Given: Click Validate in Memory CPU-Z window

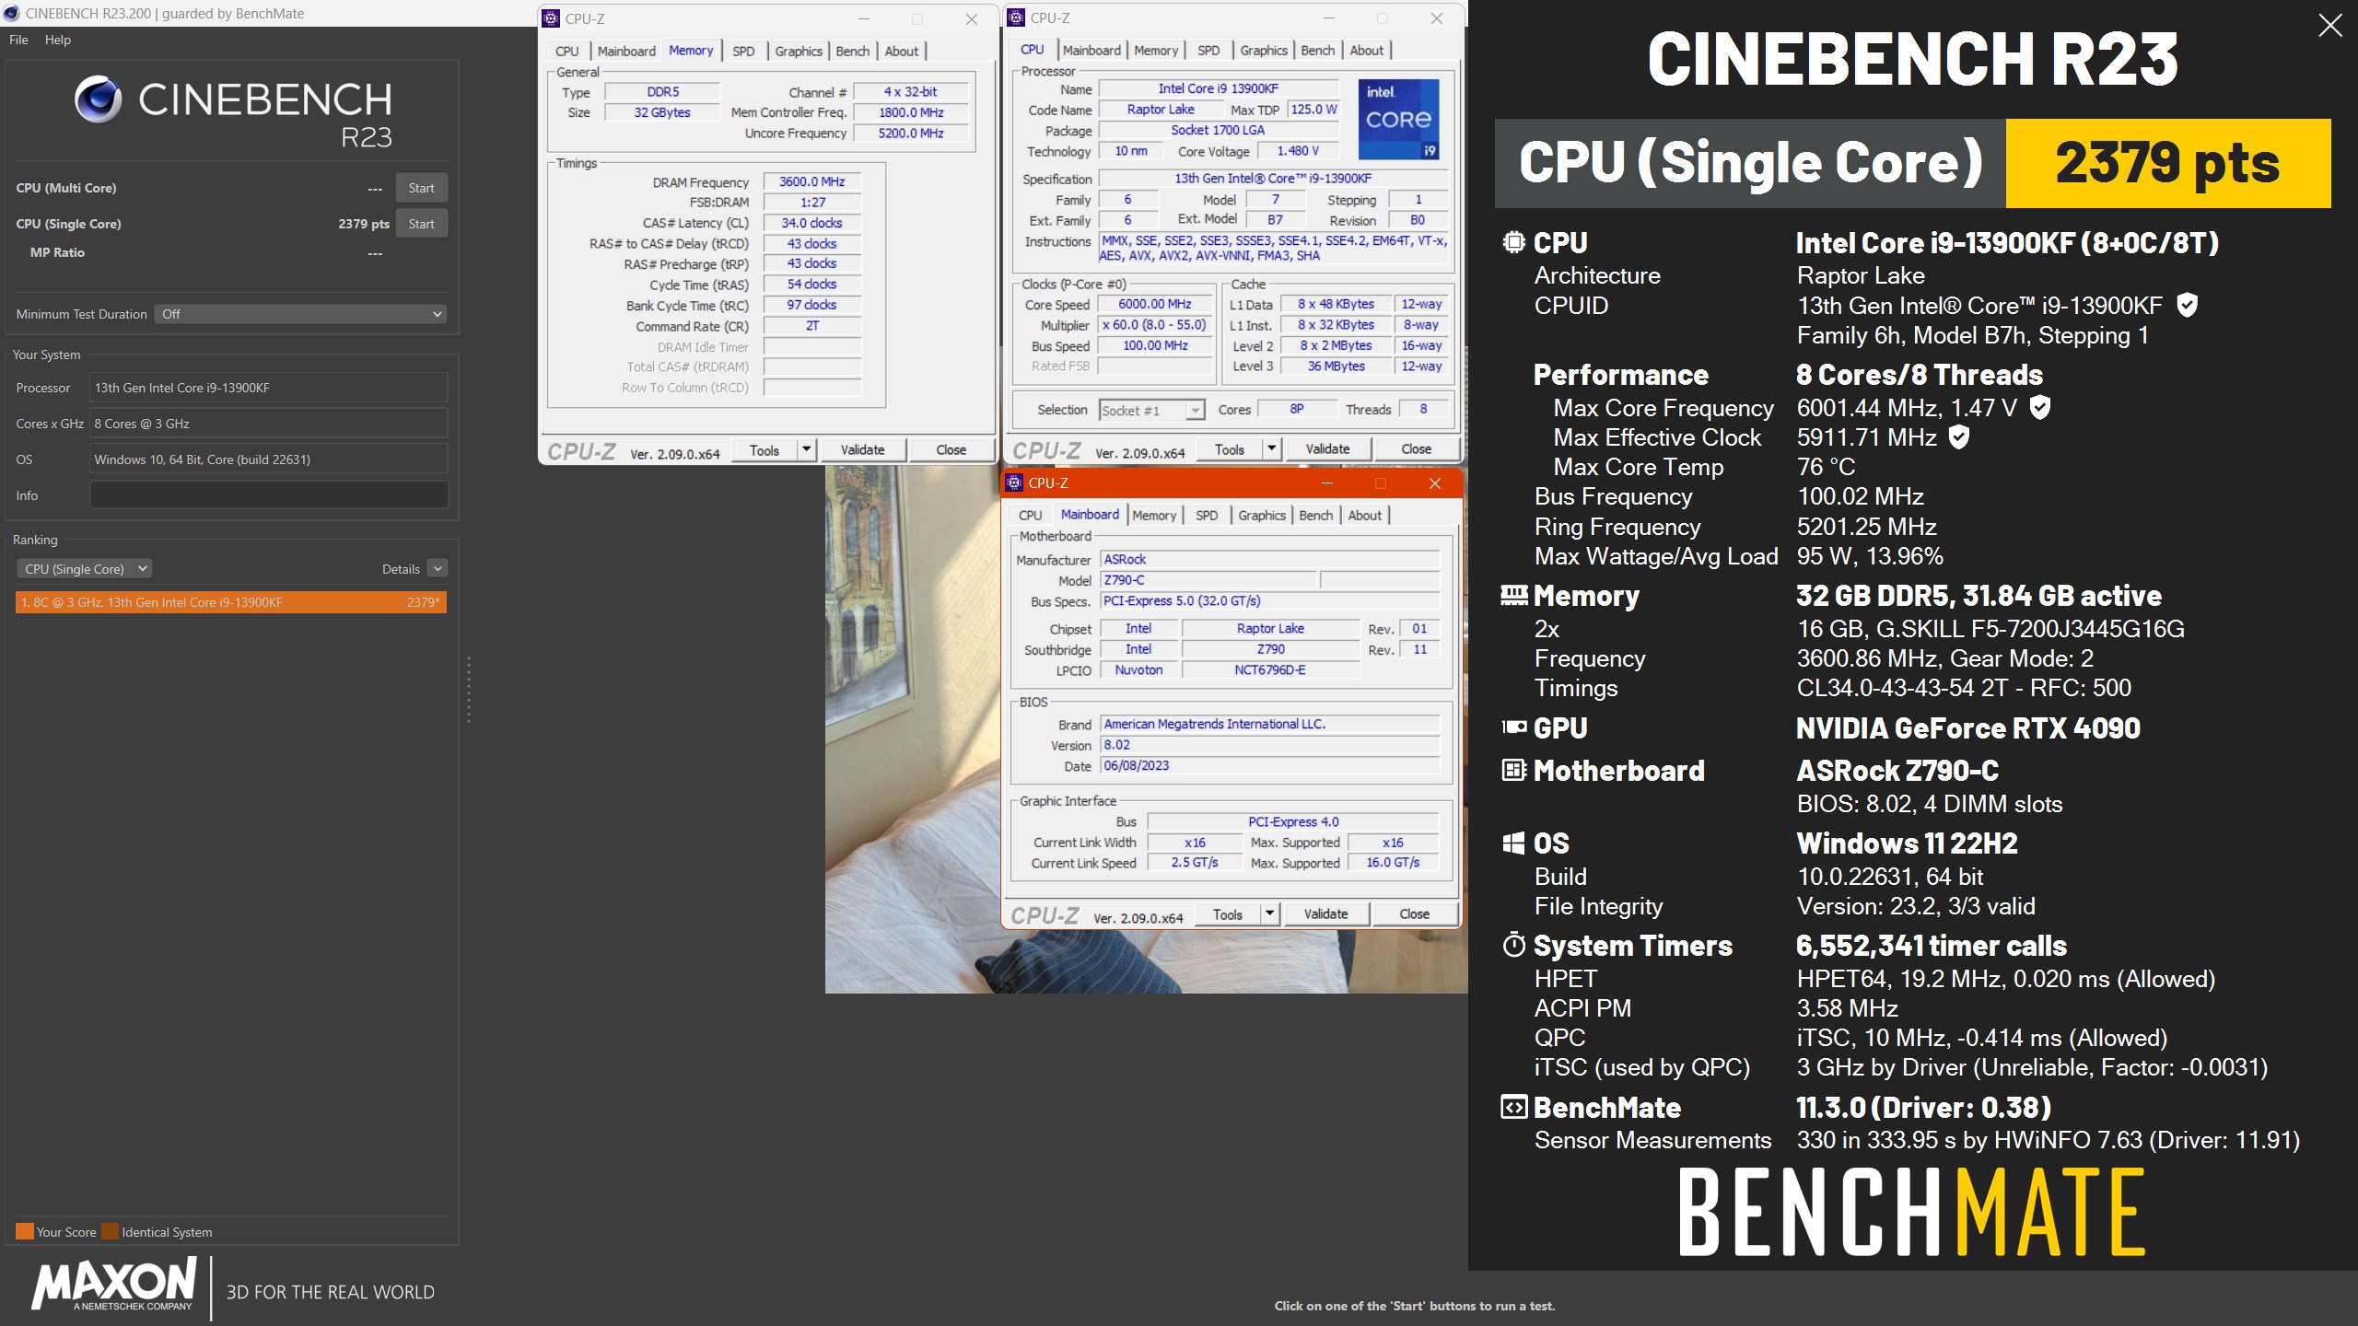Looking at the screenshot, I should click(862, 449).
